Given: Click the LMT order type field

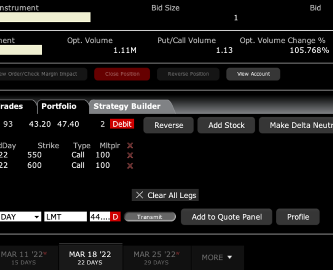Looking at the screenshot, I should pyautogui.click(x=65, y=217).
